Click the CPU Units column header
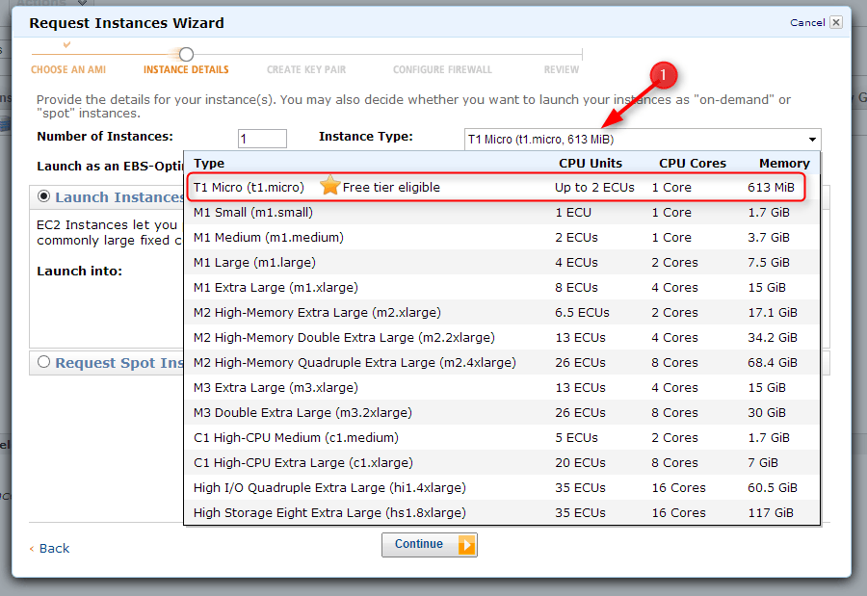Image resolution: width=867 pixels, height=596 pixels. tap(591, 163)
